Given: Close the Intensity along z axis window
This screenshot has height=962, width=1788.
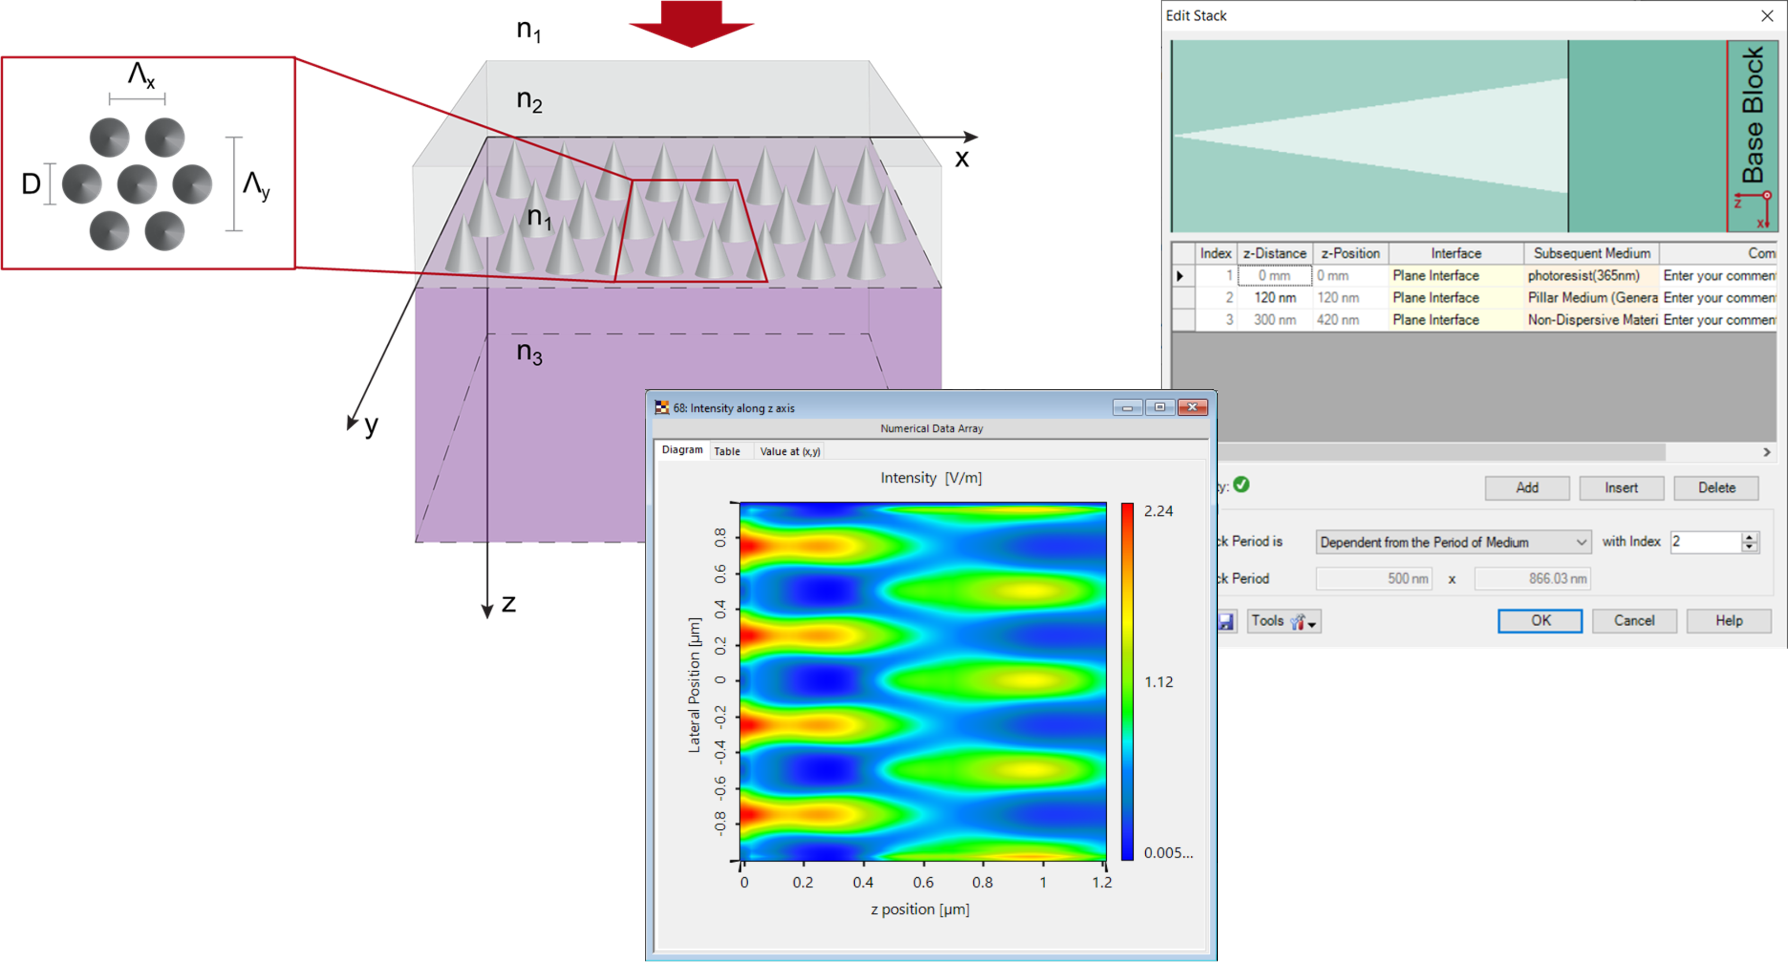Looking at the screenshot, I should pos(1192,407).
